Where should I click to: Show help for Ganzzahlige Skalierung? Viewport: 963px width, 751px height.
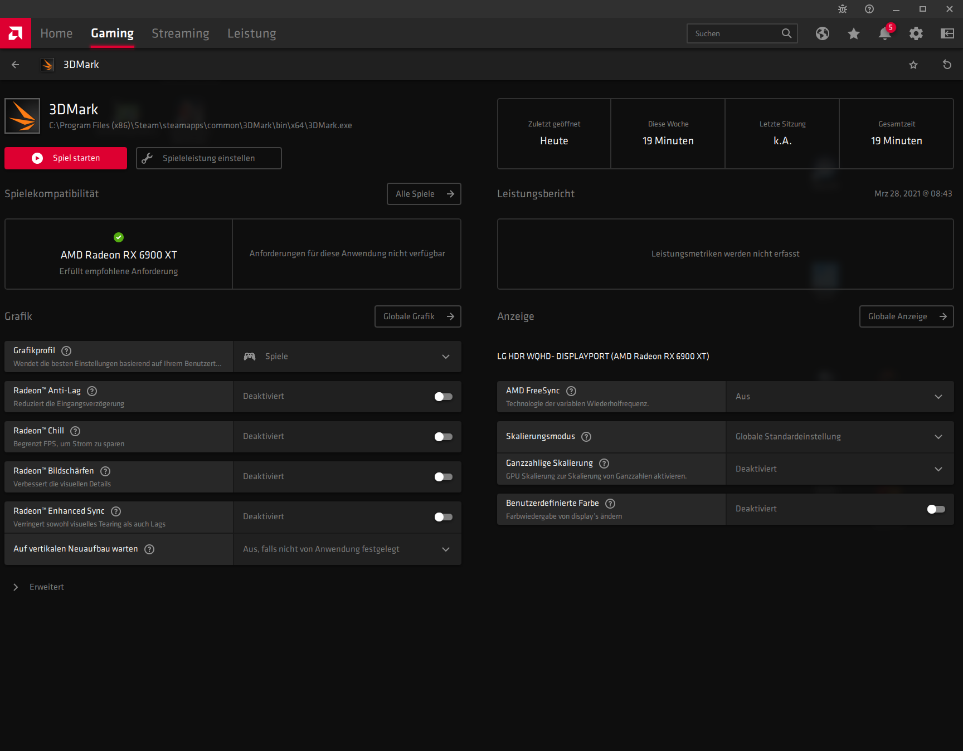click(x=604, y=463)
